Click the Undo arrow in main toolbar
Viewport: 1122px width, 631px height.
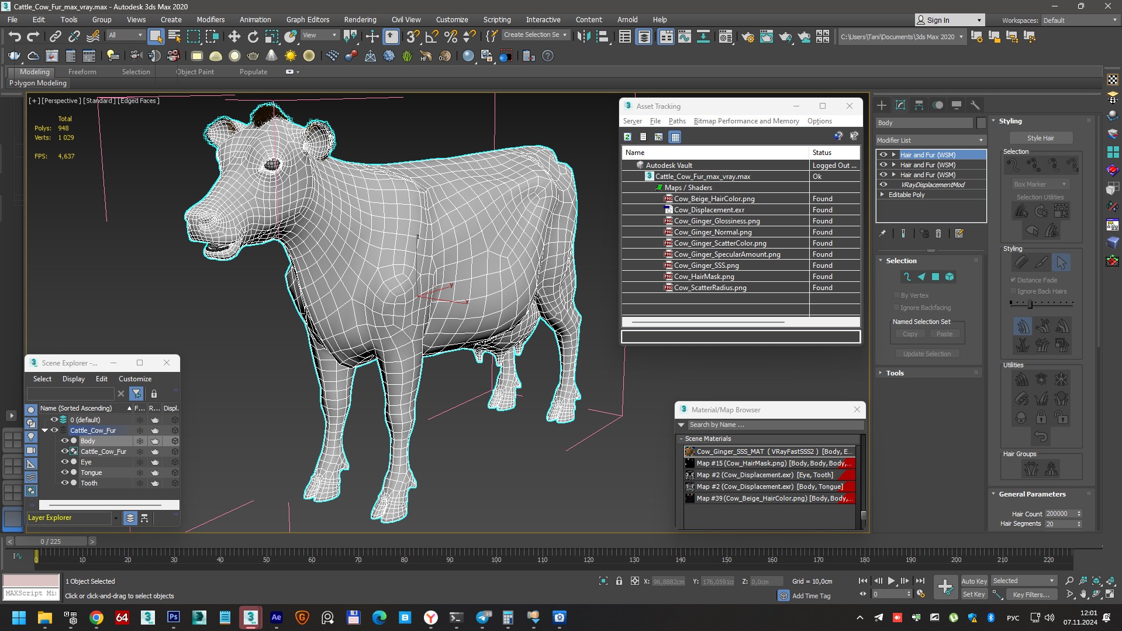coord(14,37)
